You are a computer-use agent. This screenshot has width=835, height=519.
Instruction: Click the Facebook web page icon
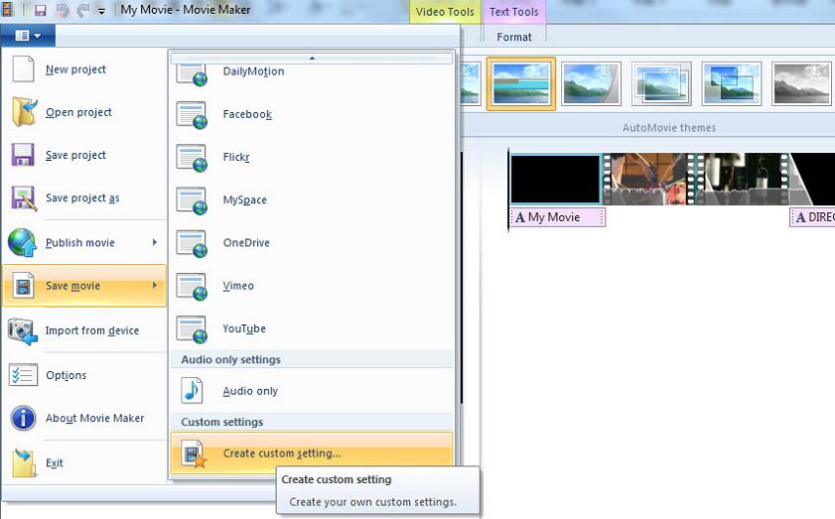(192, 115)
